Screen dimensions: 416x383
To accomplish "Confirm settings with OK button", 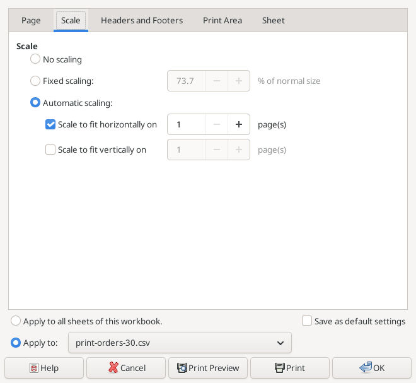I will click(x=372, y=368).
